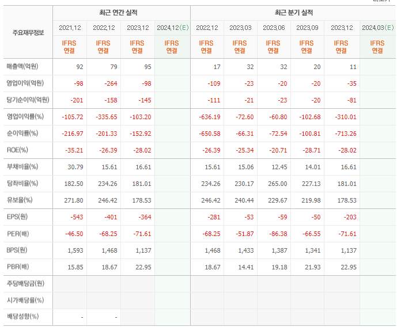Click the BPS value '1,593'
This screenshot has height=327, width=397.
[x=75, y=250]
